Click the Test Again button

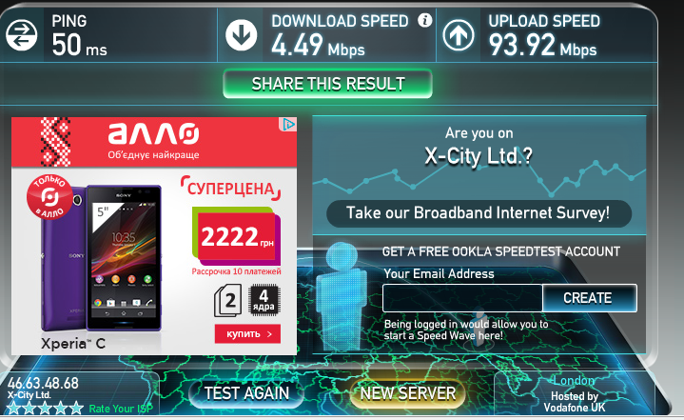click(246, 393)
